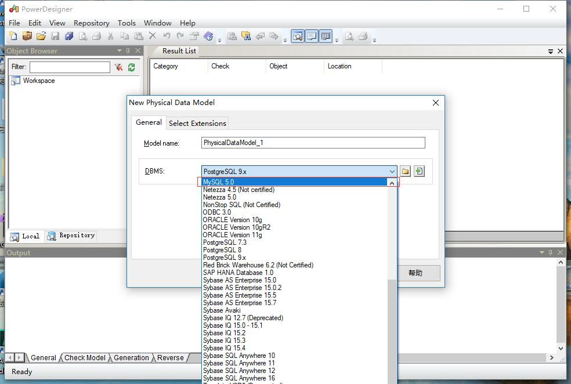Click the Redo arrow icon
Image resolution: width=571 pixels, height=384 pixels.
tap(180, 35)
